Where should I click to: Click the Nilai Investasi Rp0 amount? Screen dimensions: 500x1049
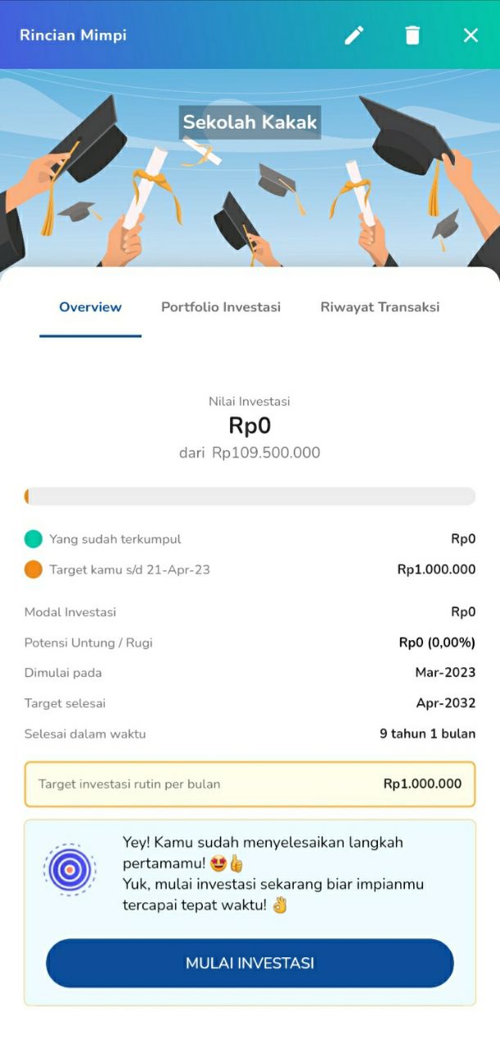tap(250, 426)
